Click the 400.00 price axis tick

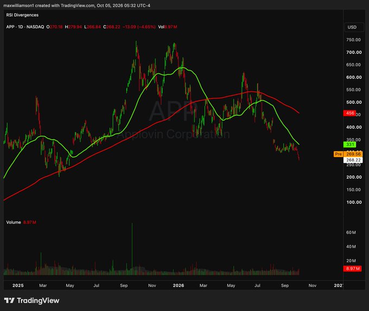pyautogui.click(x=354, y=127)
